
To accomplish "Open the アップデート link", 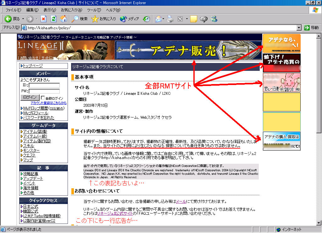I will coord(33,179).
